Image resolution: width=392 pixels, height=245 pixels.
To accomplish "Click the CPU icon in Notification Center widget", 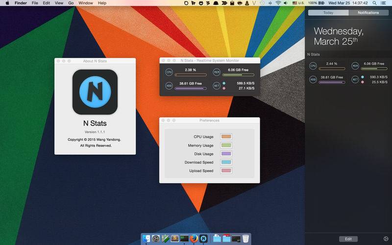I will [x=313, y=66].
